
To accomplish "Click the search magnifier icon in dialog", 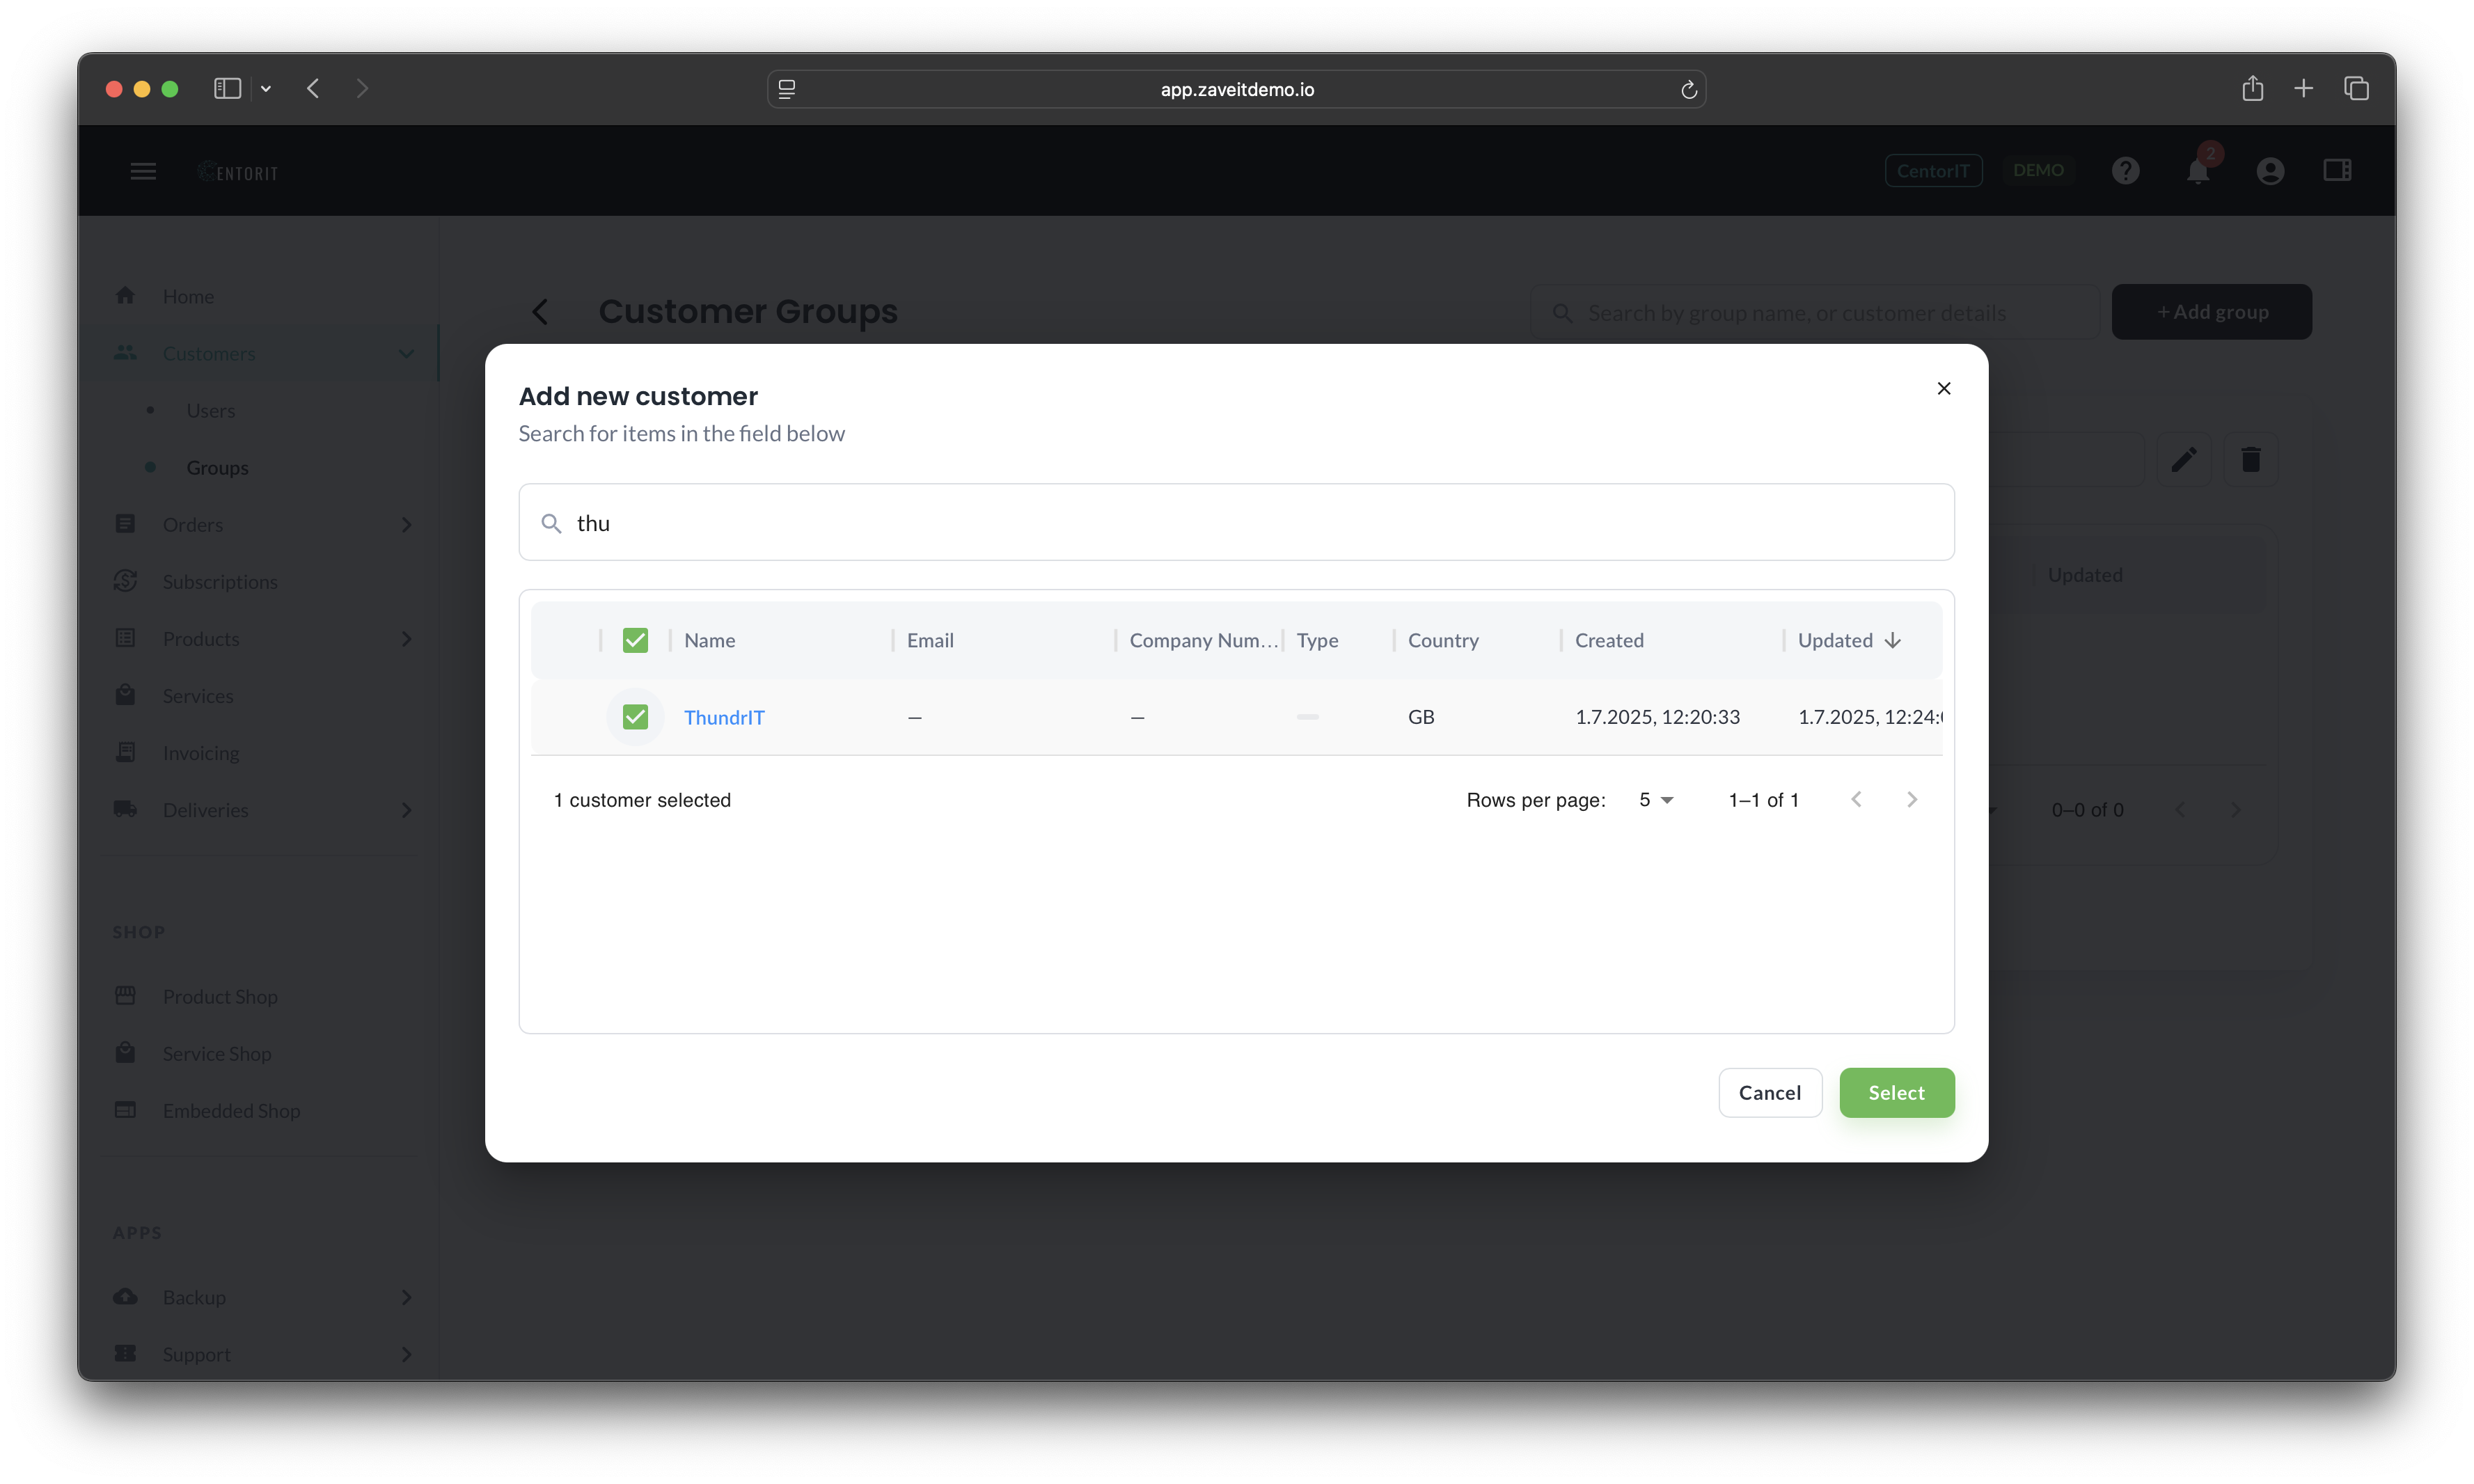I will [551, 523].
